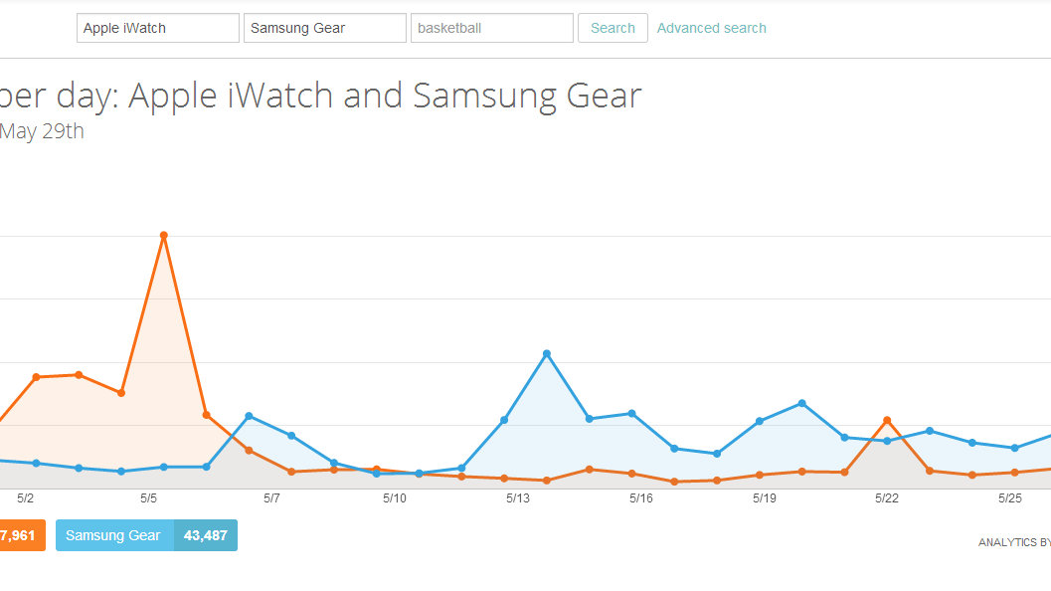Image resolution: width=1051 pixels, height=591 pixels.
Task: Select the orange peak near 5/5
Action: click(164, 235)
